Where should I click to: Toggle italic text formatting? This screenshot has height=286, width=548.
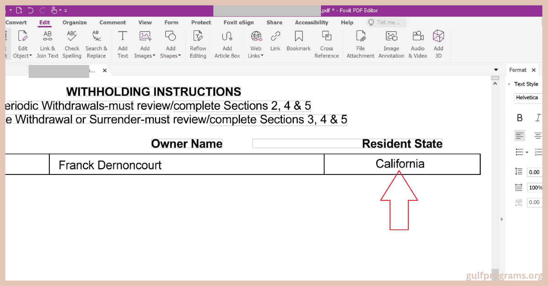(x=538, y=117)
